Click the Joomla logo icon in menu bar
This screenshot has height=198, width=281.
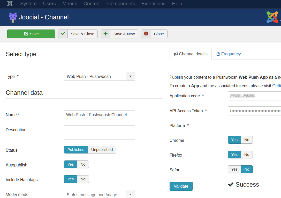10,3
